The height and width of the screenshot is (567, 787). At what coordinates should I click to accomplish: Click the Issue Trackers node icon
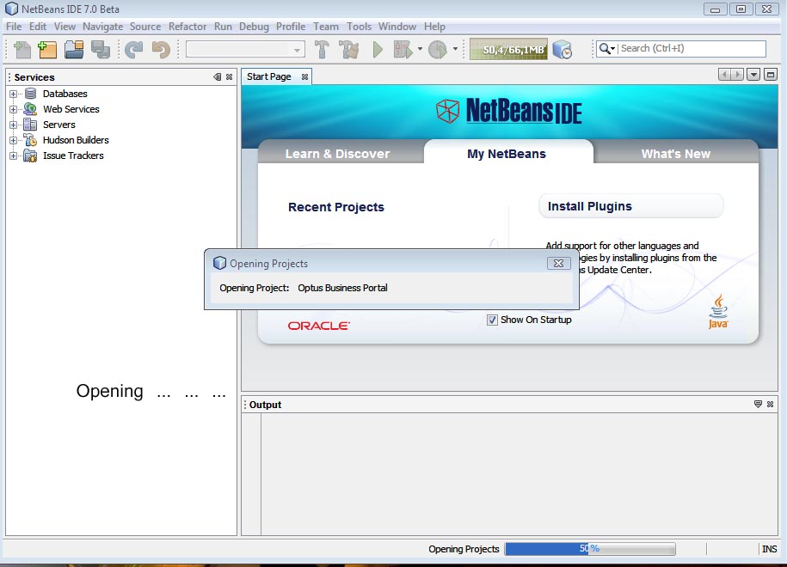pos(30,155)
